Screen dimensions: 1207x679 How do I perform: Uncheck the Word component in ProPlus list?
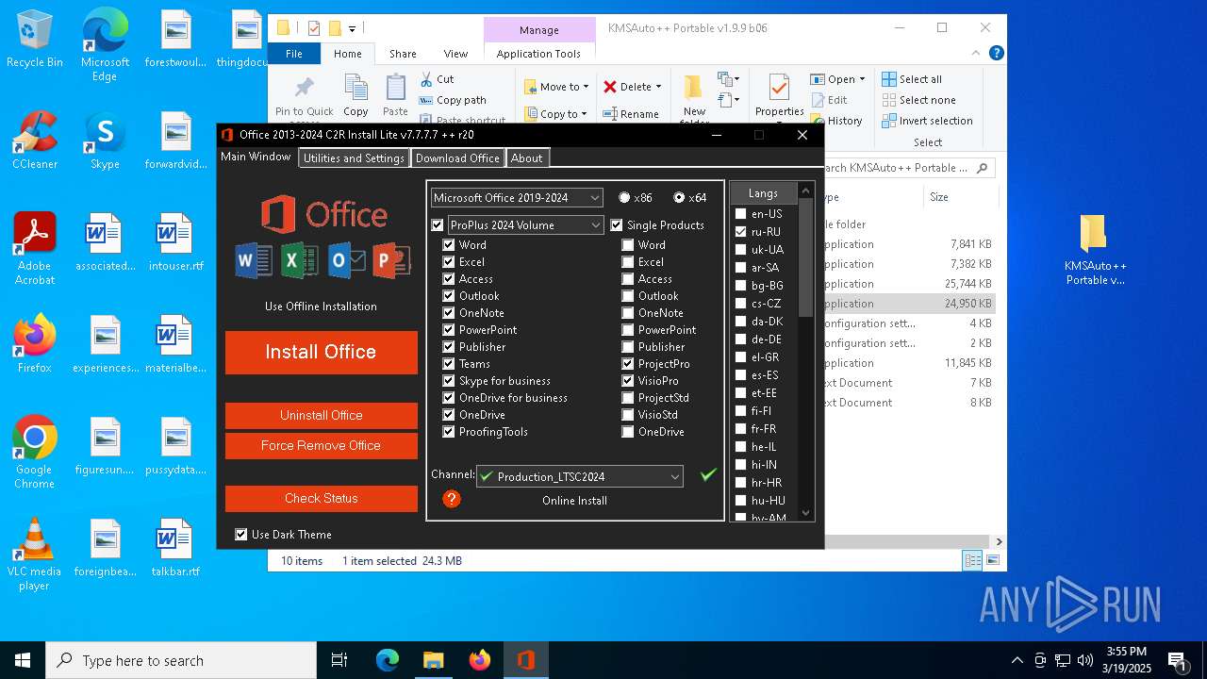tap(449, 245)
